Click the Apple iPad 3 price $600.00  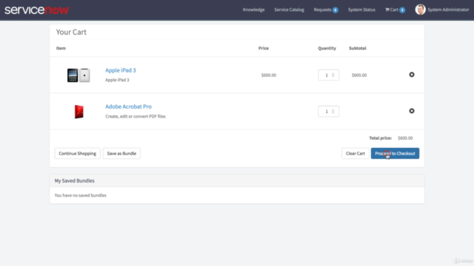tap(268, 75)
